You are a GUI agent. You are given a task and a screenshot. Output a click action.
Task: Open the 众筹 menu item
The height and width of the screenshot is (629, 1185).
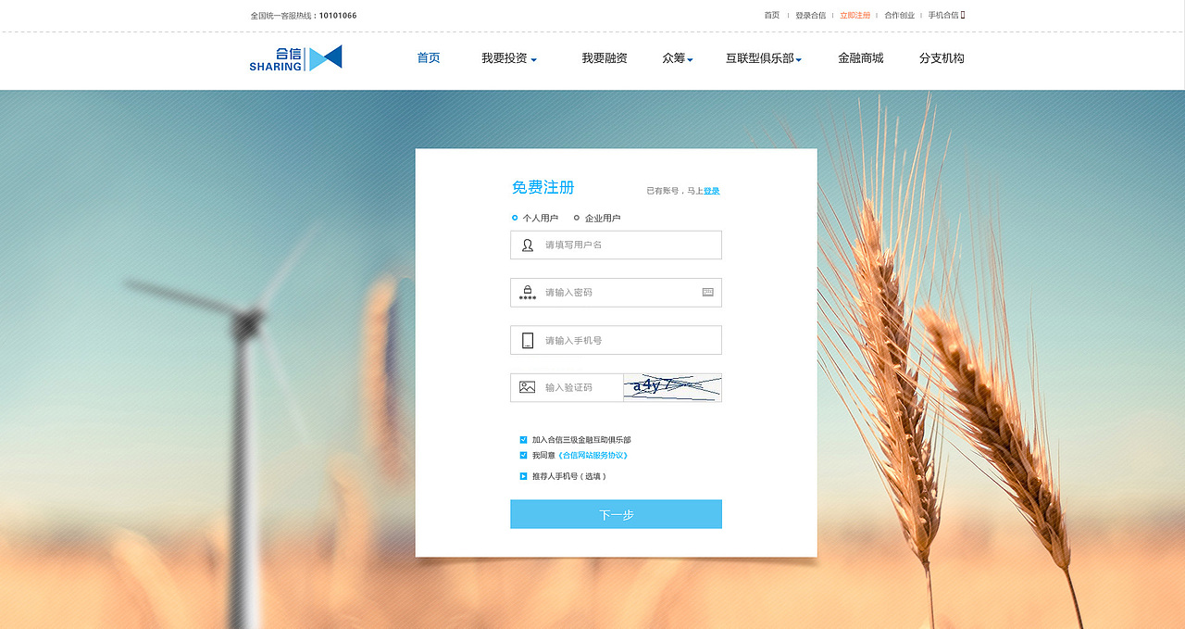coord(674,58)
